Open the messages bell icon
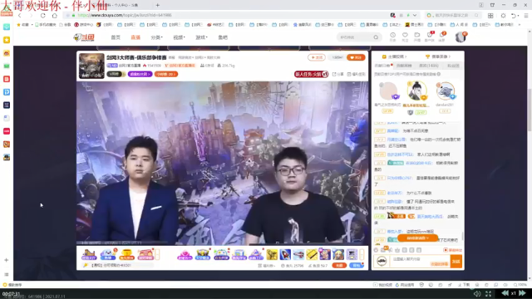 (441, 35)
